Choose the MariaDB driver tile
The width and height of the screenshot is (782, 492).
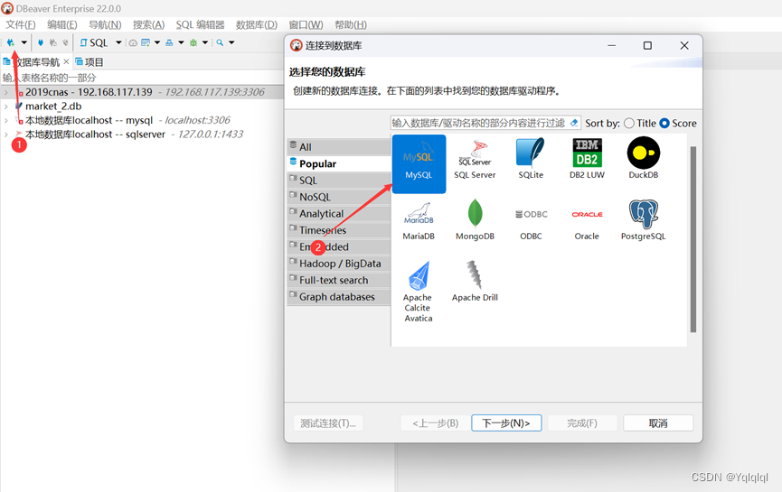point(419,221)
